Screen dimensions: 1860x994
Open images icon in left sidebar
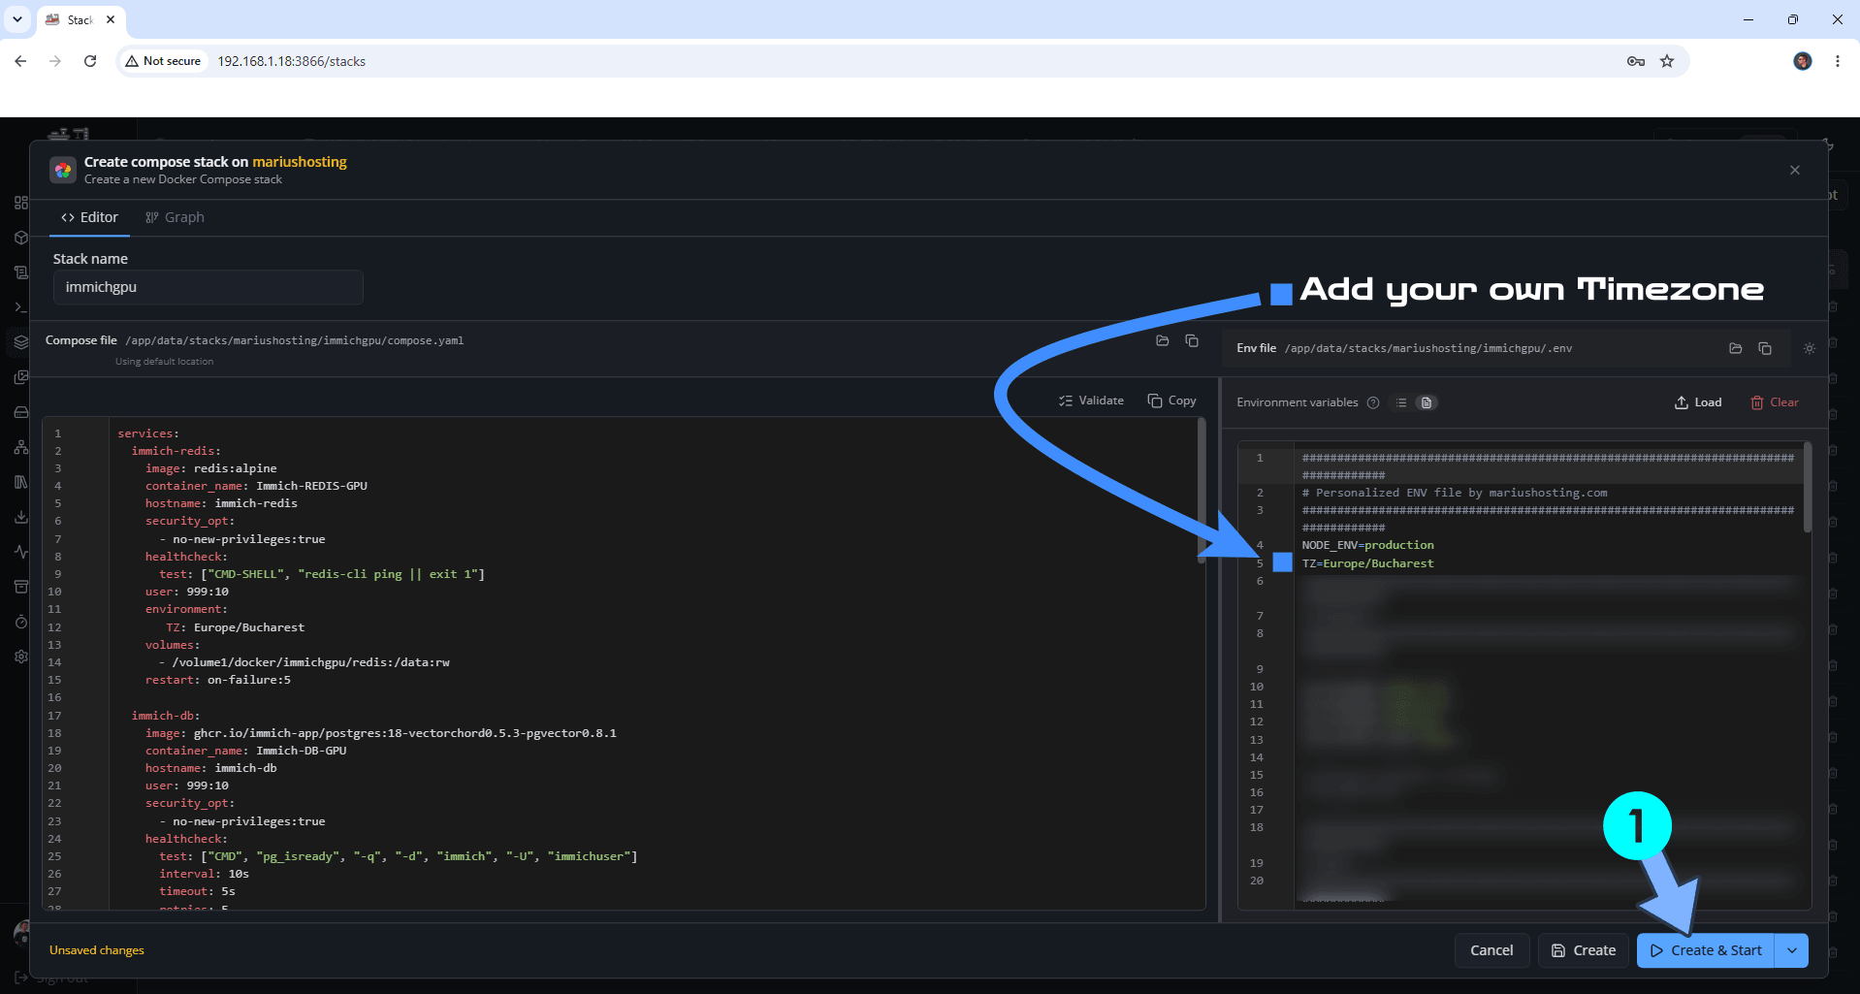pos(21,377)
